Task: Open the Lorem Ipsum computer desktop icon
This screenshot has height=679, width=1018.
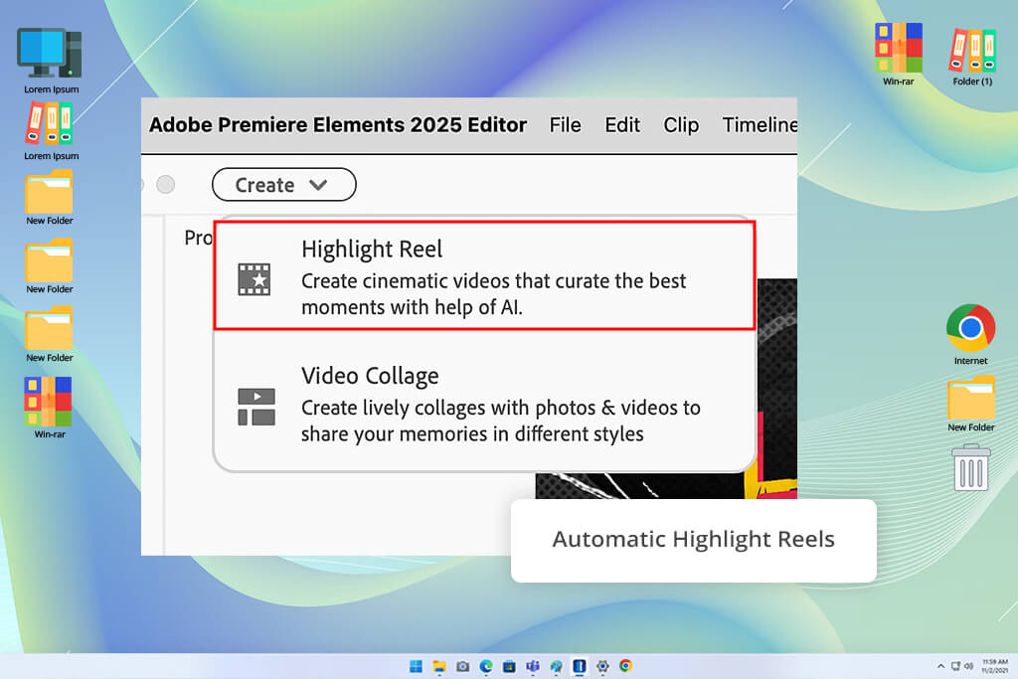Action: 51,61
